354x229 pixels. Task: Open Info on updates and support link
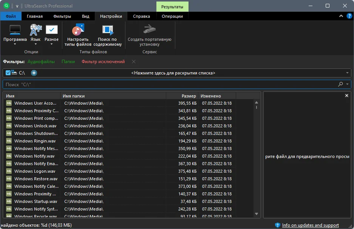click(311, 225)
